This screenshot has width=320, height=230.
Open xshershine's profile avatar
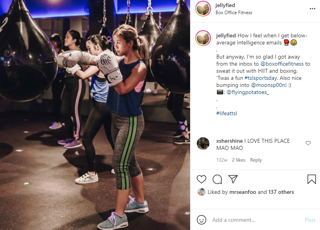(x=203, y=144)
